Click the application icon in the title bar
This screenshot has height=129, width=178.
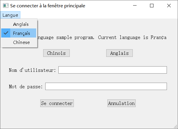[6, 6]
